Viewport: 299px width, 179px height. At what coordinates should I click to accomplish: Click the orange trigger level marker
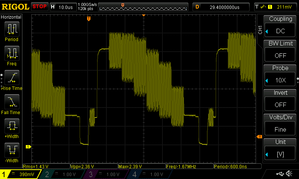click(259, 137)
